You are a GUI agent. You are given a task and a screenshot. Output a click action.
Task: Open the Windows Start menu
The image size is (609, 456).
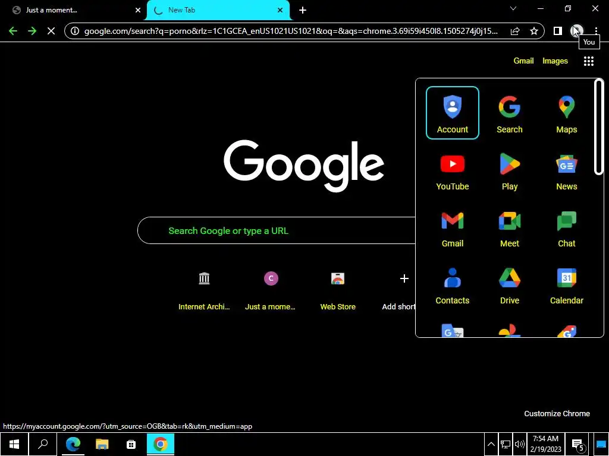click(x=14, y=444)
